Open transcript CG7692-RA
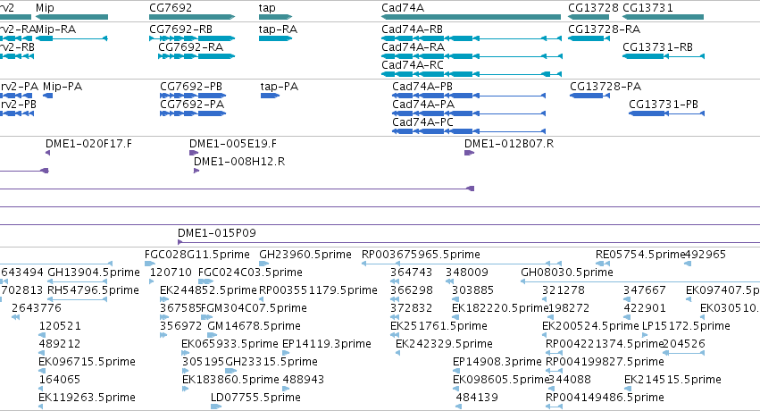This screenshot has width=760, height=411. (196, 56)
